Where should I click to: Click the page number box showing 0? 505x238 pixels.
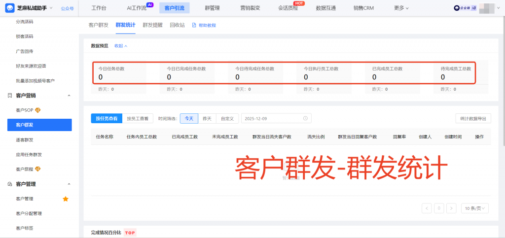(x=439, y=208)
